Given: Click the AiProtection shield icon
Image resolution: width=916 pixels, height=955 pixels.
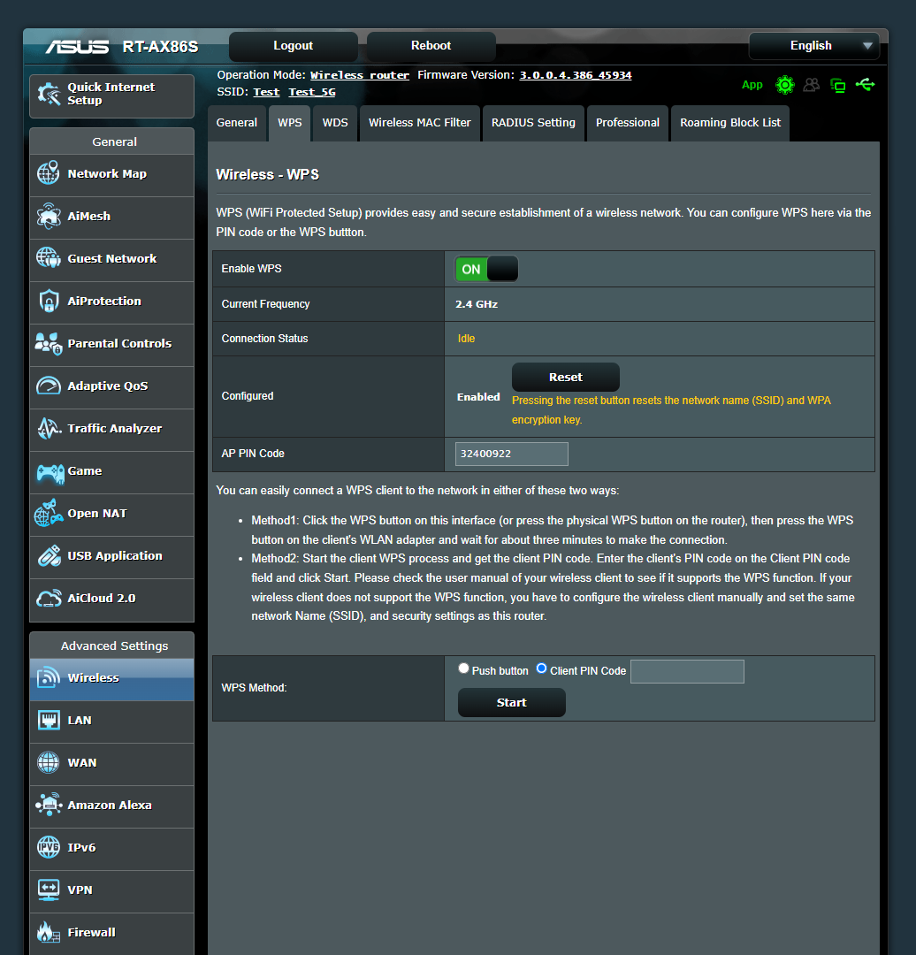Looking at the screenshot, I should pyautogui.click(x=49, y=301).
